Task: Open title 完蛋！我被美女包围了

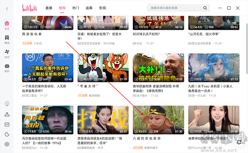Action: [100, 36]
